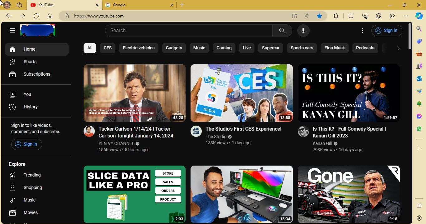Filter by Electric vehicles chip

(x=139, y=48)
